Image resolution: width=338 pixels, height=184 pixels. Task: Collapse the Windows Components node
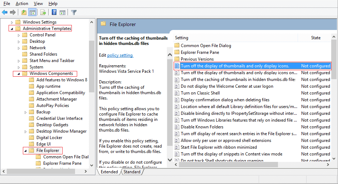19,74
